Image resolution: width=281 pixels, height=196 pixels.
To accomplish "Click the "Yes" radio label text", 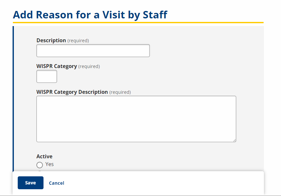I will click(50, 164).
